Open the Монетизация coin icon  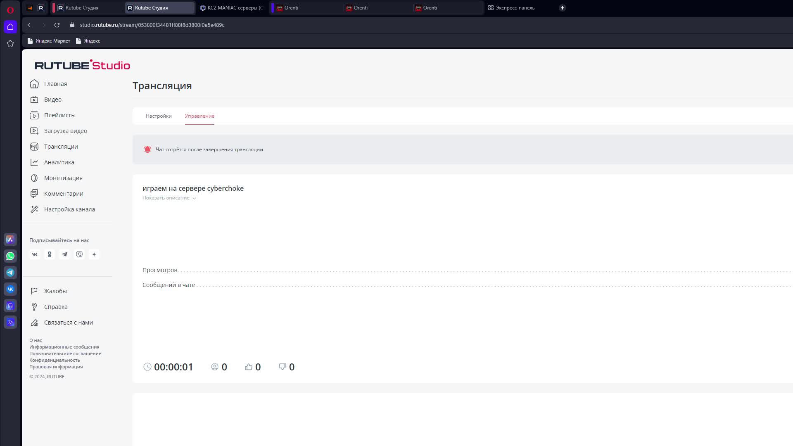tap(34, 178)
